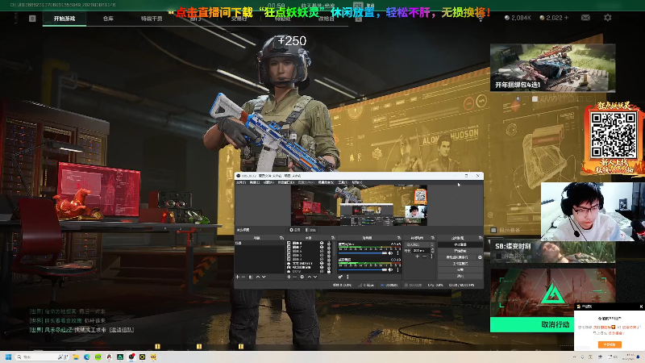Open the green triangle game taskbar icon
The height and width of the screenshot is (363, 645).
click(120, 357)
